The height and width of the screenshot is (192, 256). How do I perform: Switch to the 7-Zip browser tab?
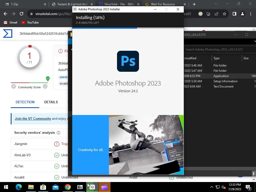coord(24,4)
